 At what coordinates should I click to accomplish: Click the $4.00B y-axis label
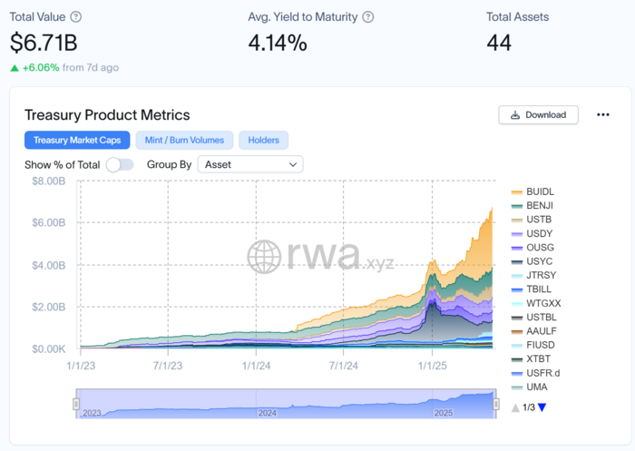(x=49, y=265)
